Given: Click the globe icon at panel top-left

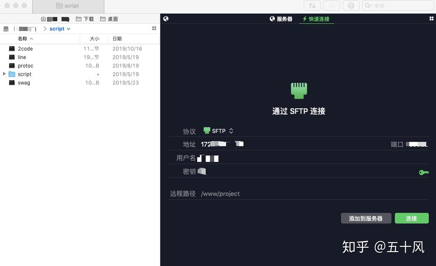Looking at the screenshot, I should [x=165, y=18].
